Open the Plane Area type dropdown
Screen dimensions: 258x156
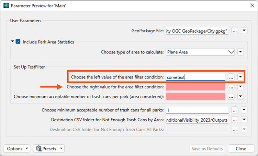coord(200,52)
